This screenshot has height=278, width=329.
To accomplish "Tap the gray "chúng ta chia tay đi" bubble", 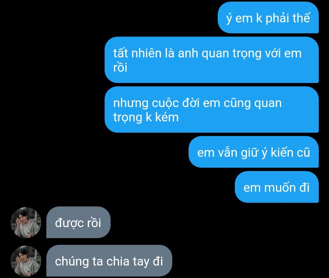I will [x=109, y=261].
